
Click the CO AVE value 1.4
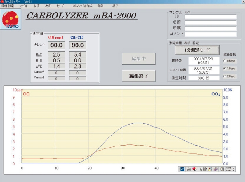point(56,66)
